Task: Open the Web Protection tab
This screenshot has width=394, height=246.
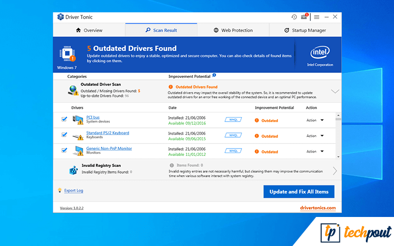Action: pos(233,30)
